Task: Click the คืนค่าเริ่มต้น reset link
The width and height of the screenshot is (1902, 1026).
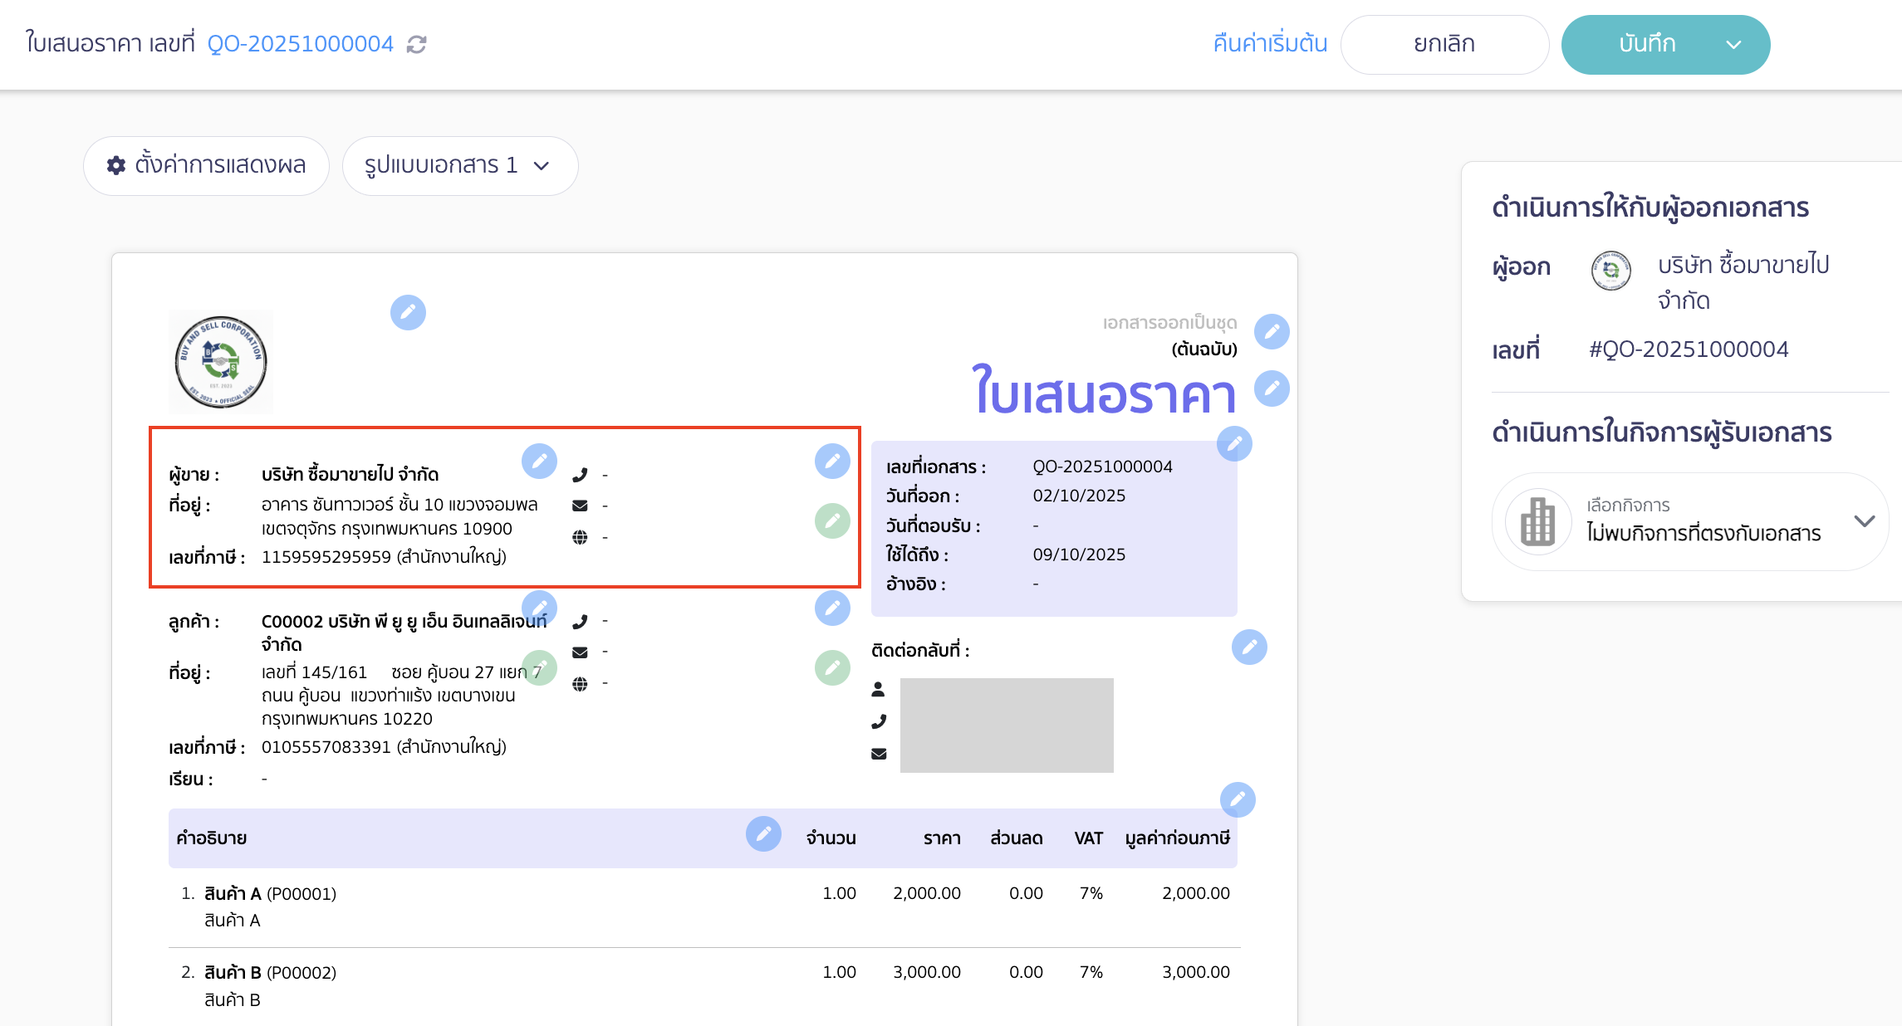Action: coord(1270,44)
